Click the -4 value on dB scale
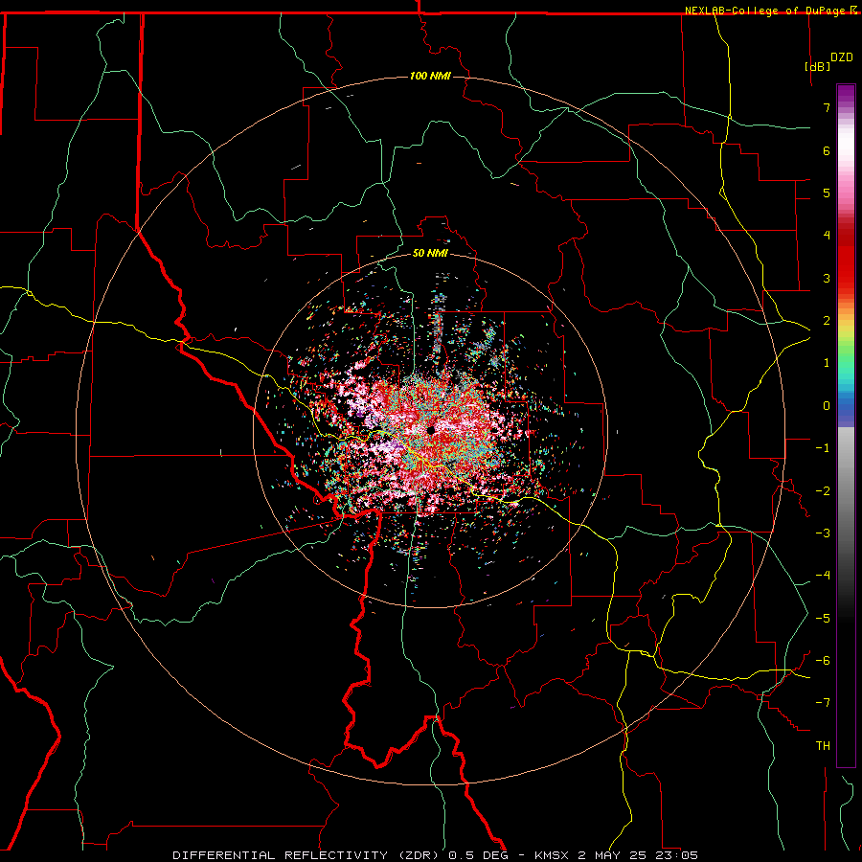Viewport: 862px width, 862px height. point(823,575)
